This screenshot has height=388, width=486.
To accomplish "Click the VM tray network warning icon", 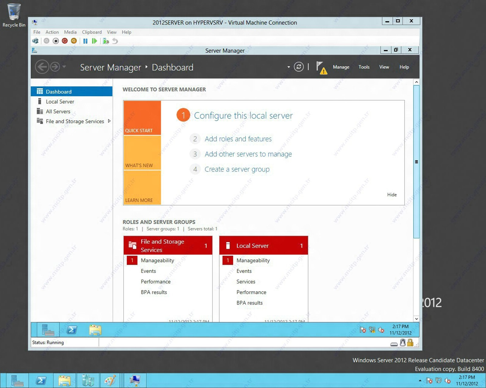I will pyautogui.click(x=372, y=330).
